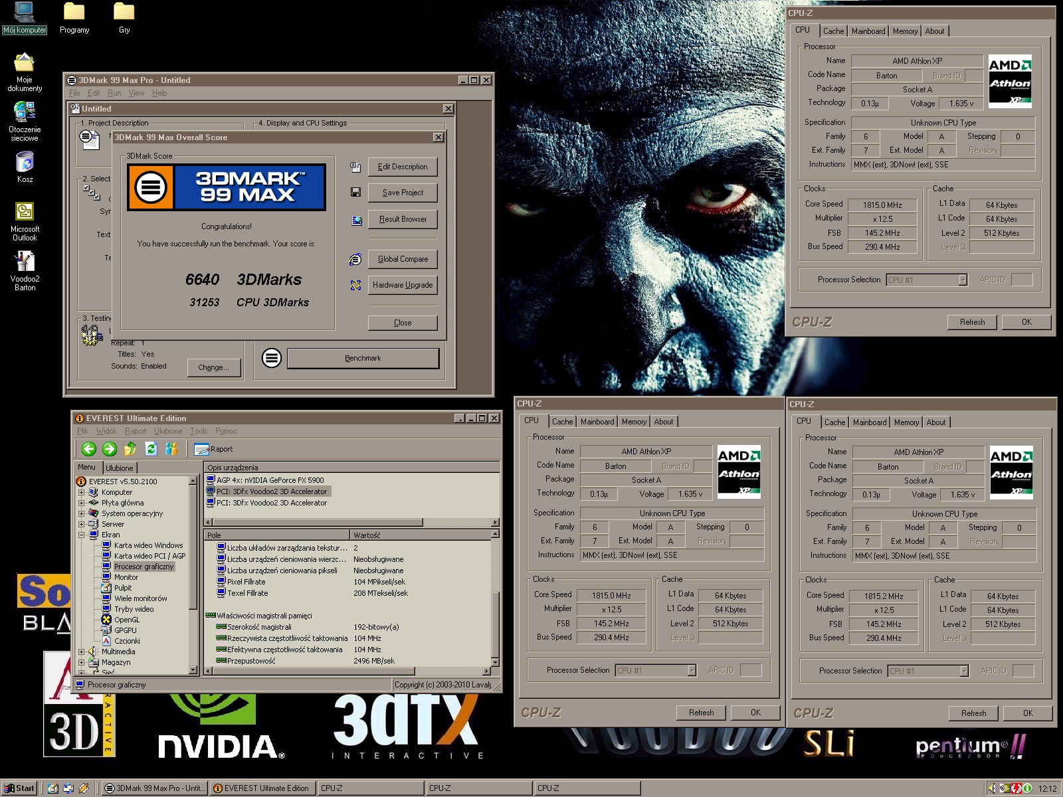The width and height of the screenshot is (1063, 797).
Task: Expand the Serwer tree node
Action: click(82, 524)
